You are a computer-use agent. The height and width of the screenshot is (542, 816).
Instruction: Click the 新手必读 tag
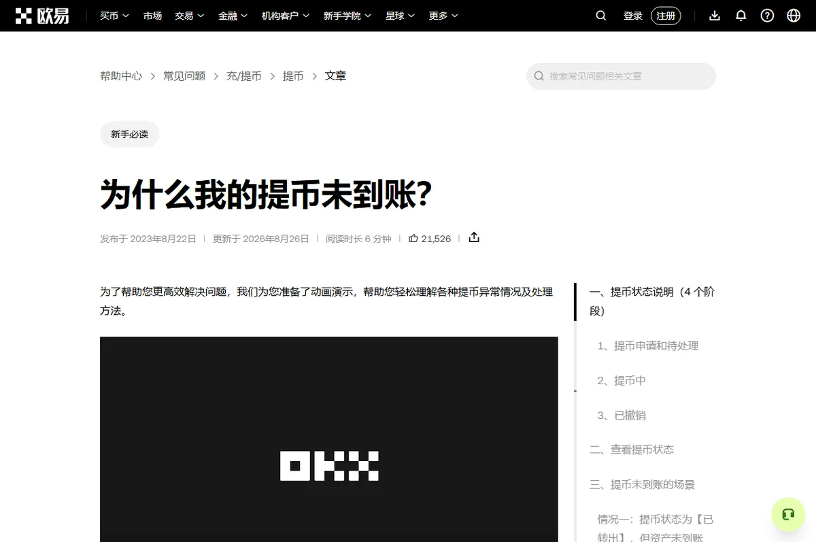coord(129,135)
